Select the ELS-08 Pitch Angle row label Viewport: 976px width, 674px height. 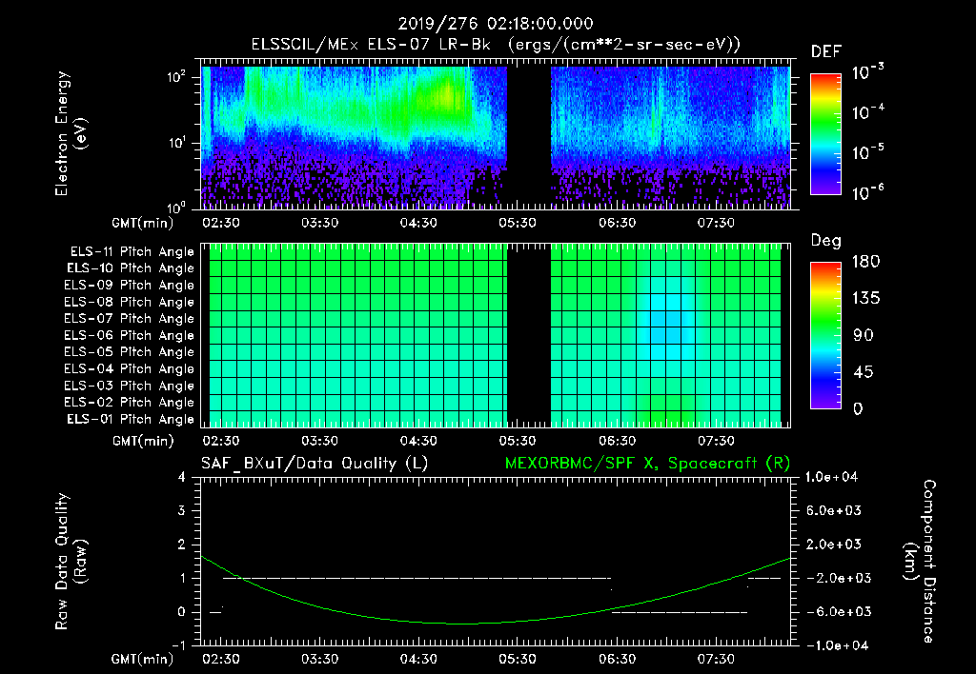point(130,302)
